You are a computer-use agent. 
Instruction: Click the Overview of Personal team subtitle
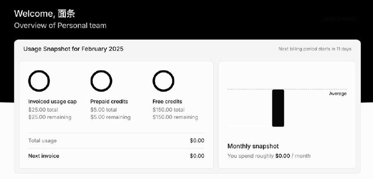[x=60, y=26]
